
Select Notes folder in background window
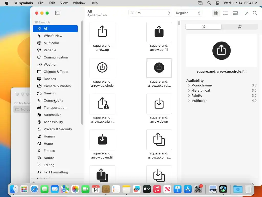click(x=22, y=109)
